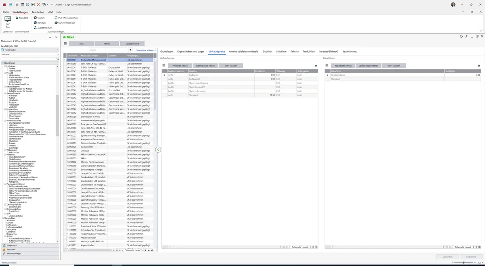Click the red X icon in quick access toolbar
The height and width of the screenshot is (266, 485).
tap(38, 4)
